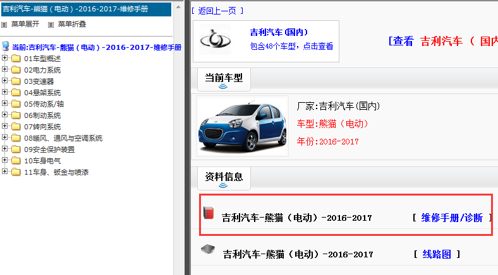The image size is (498, 275).
Task: Expand the 07转向系统 tree node
Action: click(x=4, y=126)
